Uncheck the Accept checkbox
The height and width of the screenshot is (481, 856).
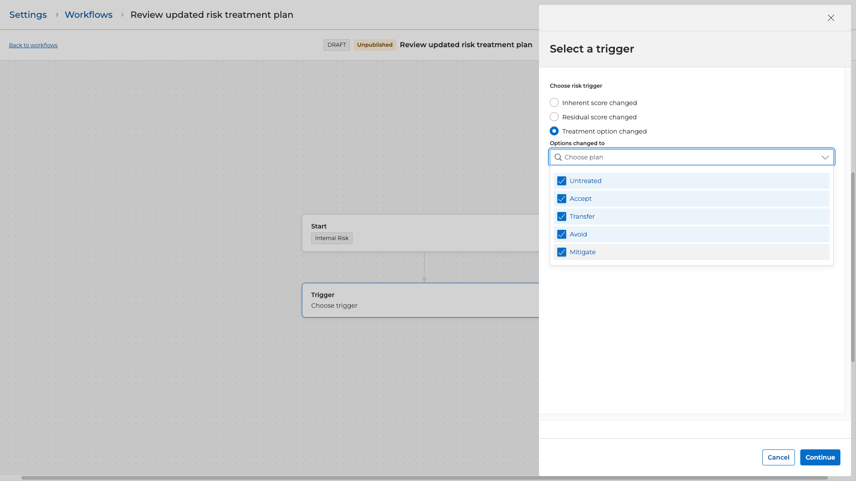coord(562,199)
